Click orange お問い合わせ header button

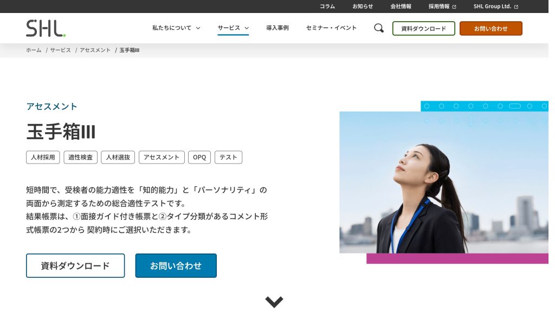coord(491,28)
